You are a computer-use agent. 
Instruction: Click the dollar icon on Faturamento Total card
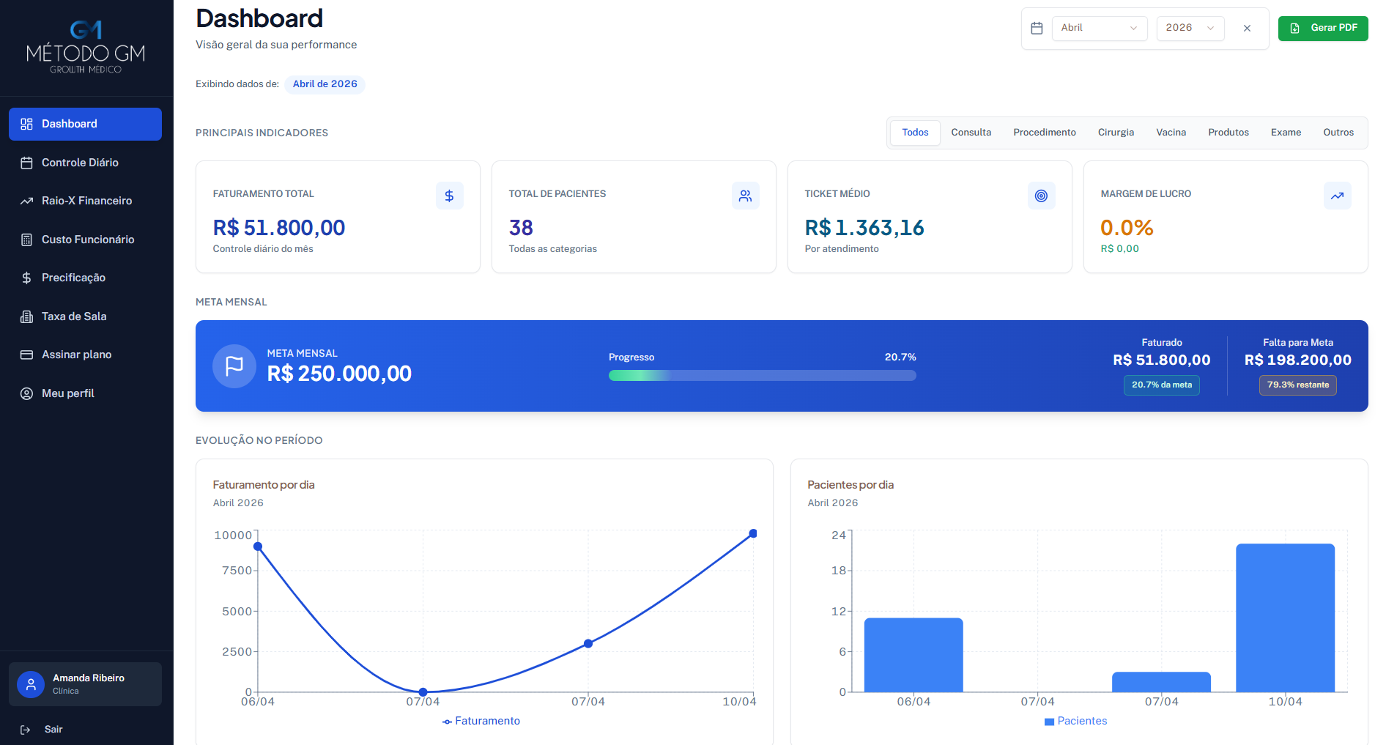449,196
